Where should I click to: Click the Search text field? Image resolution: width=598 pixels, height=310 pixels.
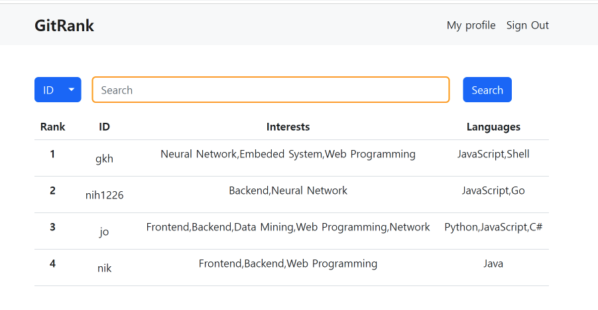270,90
